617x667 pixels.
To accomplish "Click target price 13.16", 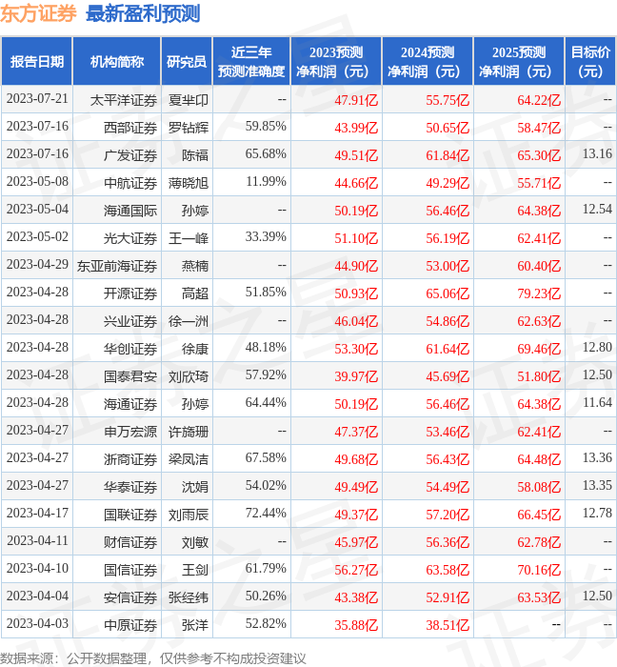I will pos(597,154).
